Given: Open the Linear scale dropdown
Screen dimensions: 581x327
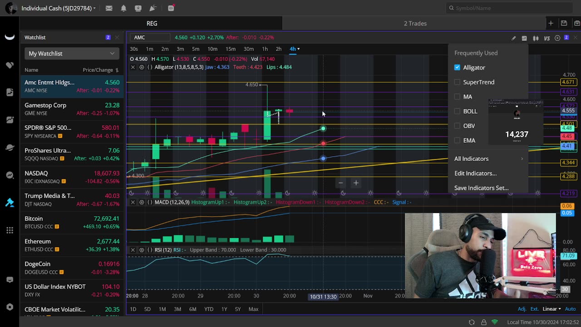Looking at the screenshot, I should point(551,309).
